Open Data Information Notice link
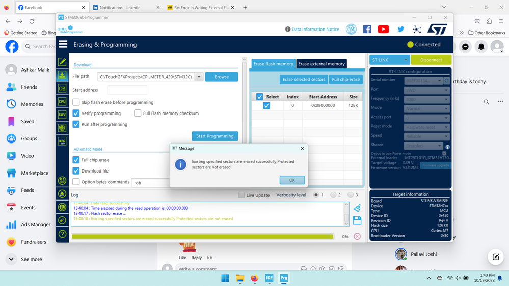This screenshot has width=509, height=286. (315, 29)
